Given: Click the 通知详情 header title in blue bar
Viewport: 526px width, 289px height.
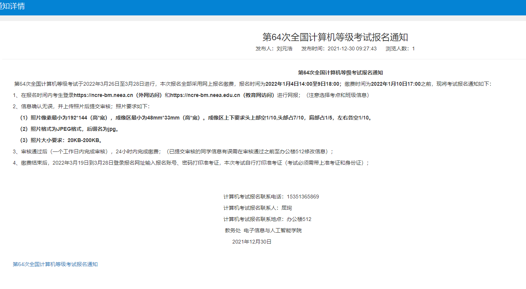Looking at the screenshot, I should pyautogui.click(x=12, y=6).
